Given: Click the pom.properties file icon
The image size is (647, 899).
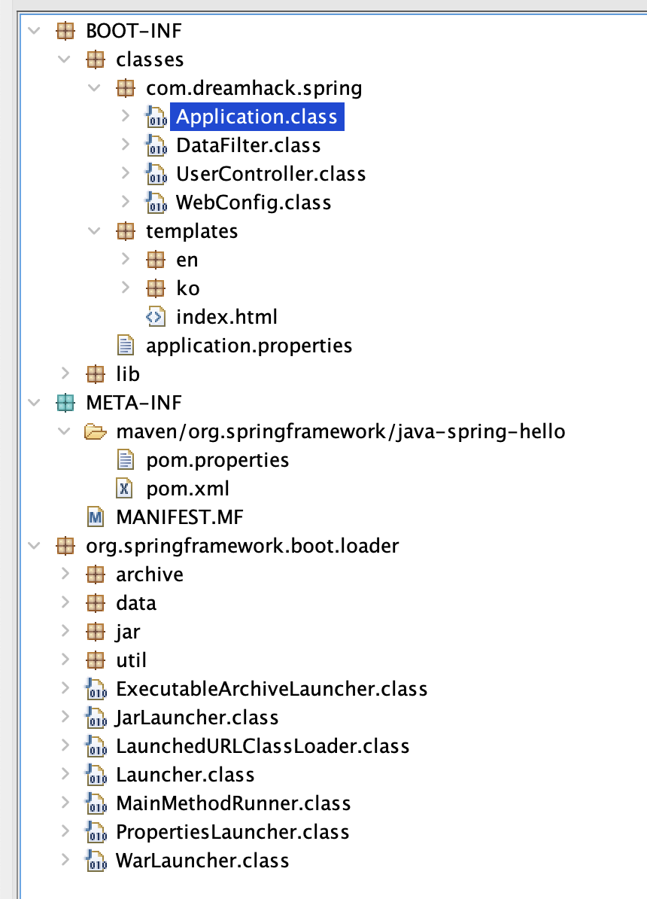Looking at the screenshot, I should tap(126, 459).
